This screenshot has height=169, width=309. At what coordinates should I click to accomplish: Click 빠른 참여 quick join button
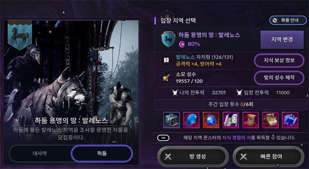click(268, 157)
